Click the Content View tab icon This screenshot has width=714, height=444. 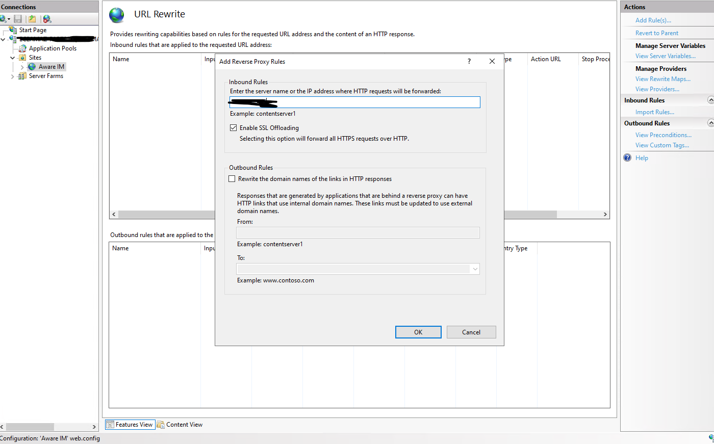pos(161,425)
